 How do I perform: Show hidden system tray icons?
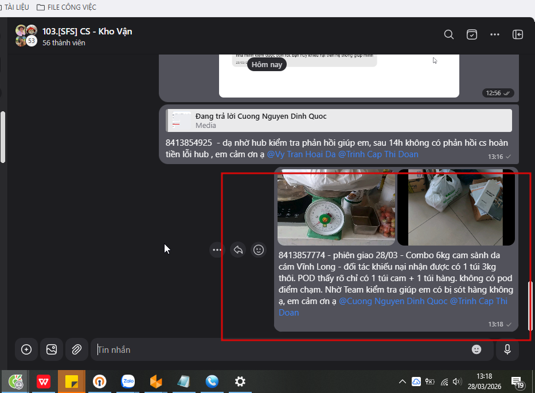(403, 382)
